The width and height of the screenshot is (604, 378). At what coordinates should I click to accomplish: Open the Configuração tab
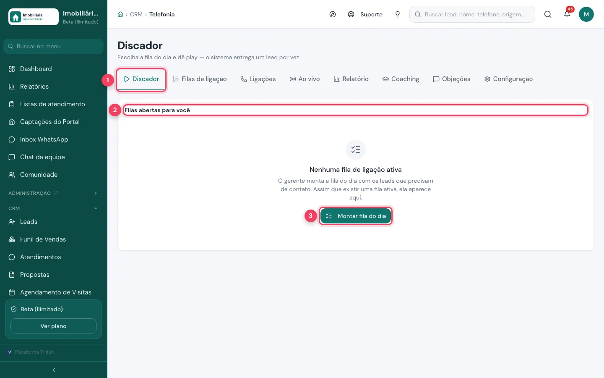pyautogui.click(x=508, y=79)
